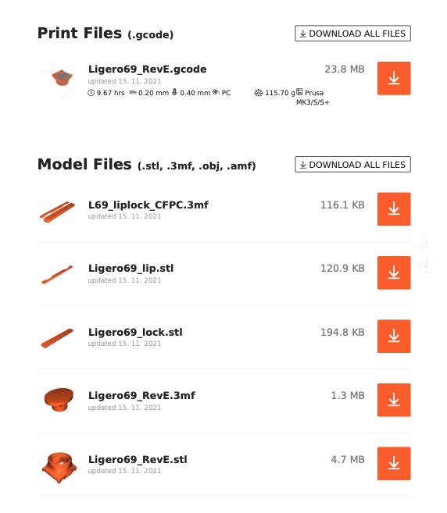
Task: Select the Ligero69_lip.stl file name
Action: click(131, 269)
